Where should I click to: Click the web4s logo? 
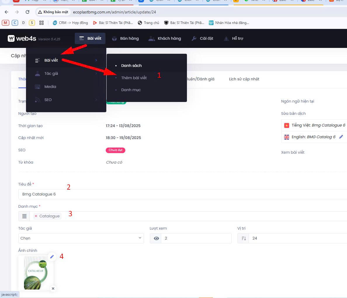click(x=22, y=38)
